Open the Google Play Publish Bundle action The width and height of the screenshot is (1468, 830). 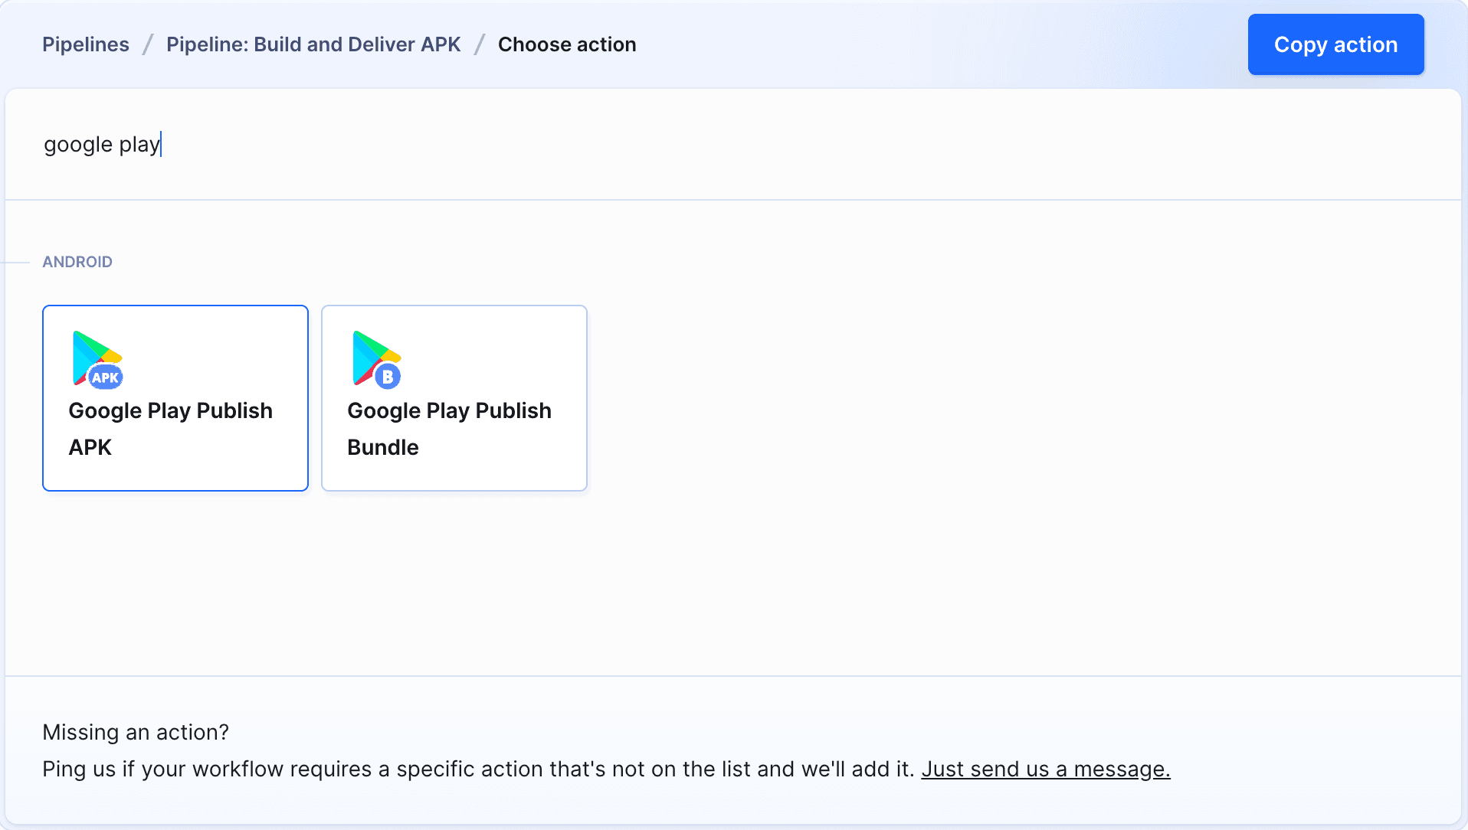454,398
